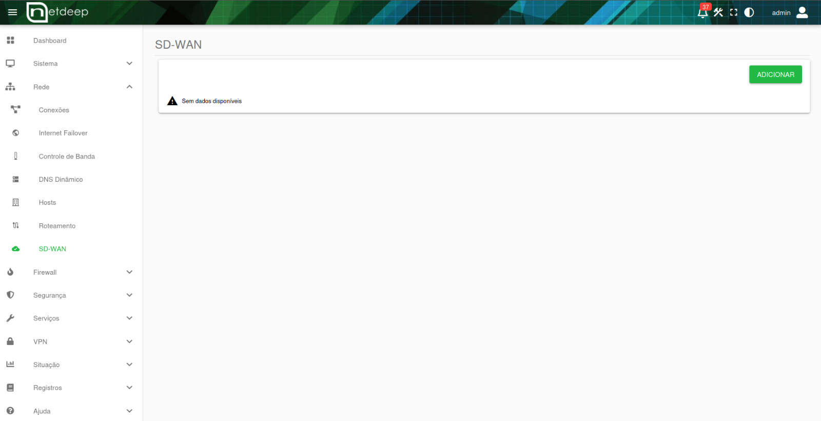Click the tools wrench icon in header

point(718,12)
